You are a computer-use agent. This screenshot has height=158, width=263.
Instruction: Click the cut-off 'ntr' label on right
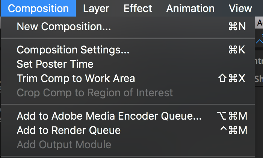tap(259, 60)
